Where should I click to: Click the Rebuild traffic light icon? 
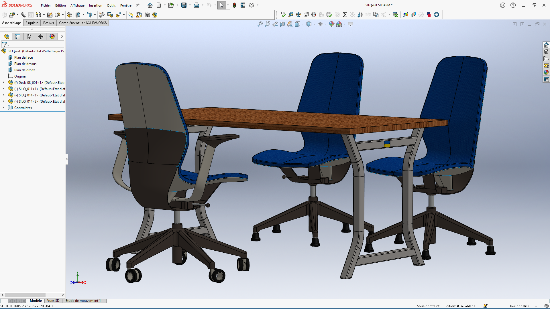[x=234, y=5]
